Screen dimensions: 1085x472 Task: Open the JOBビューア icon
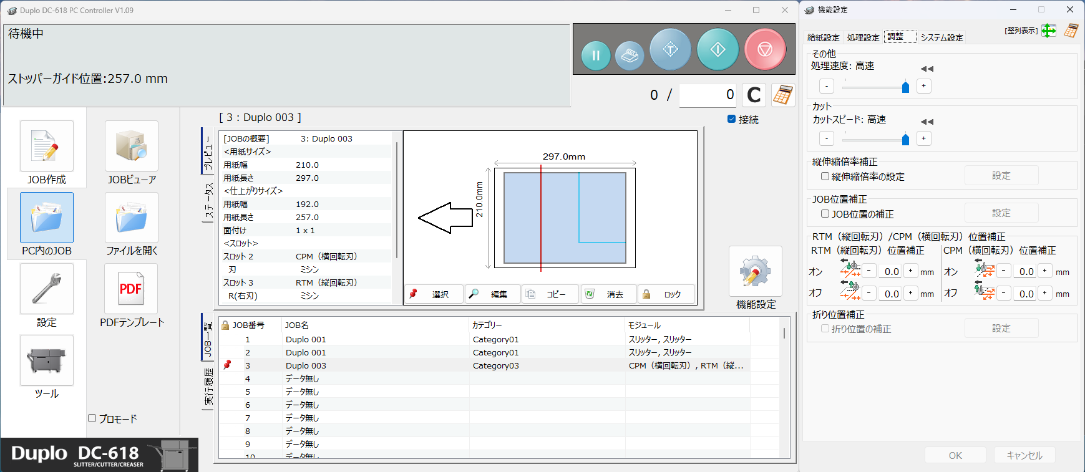click(132, 146)
